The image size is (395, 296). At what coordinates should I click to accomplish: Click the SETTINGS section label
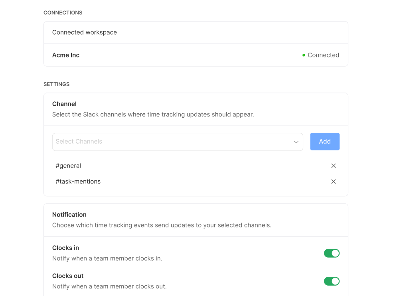tap(57, 84)
